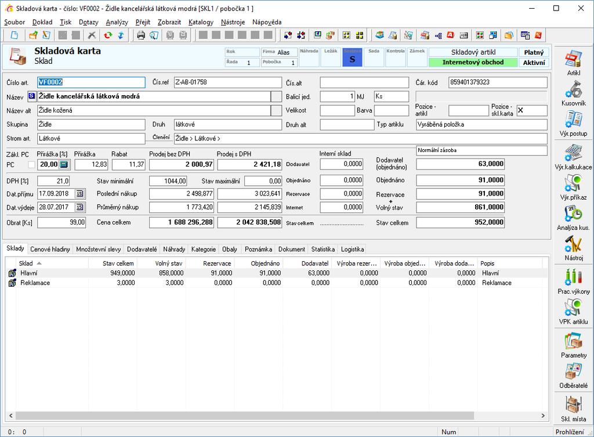Toggle the blue S Sestava flag
Viewport: 594px width, 437px height.
pos(352,57)
